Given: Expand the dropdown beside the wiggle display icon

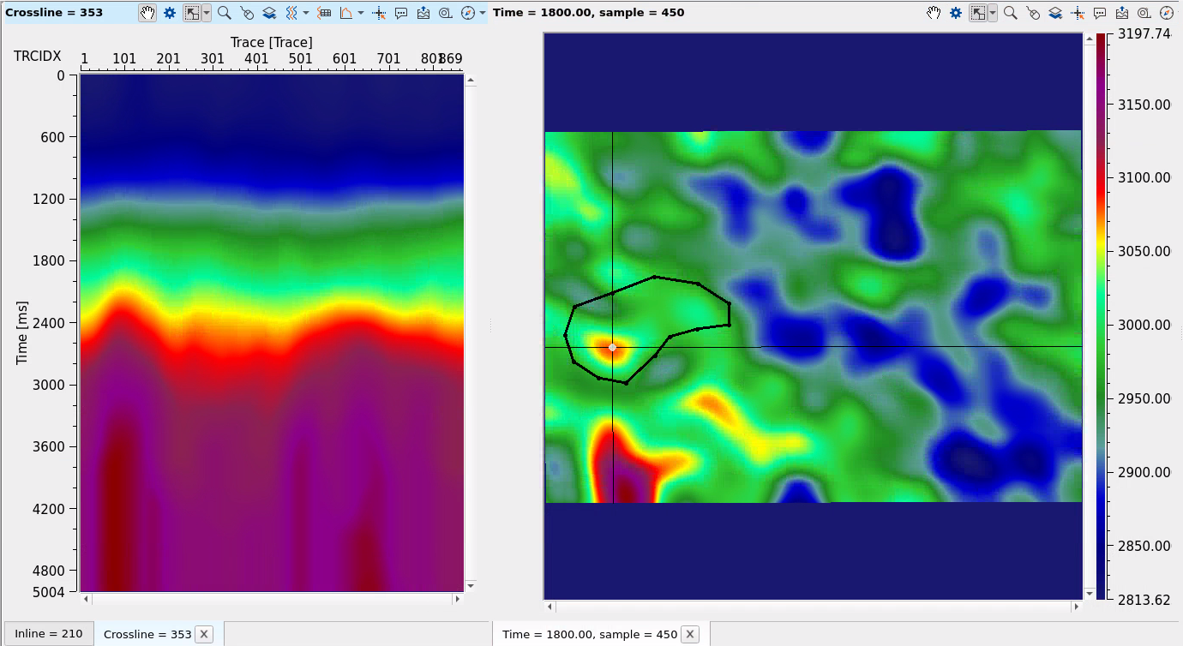Looking at the screenshot, I should 306,13.
